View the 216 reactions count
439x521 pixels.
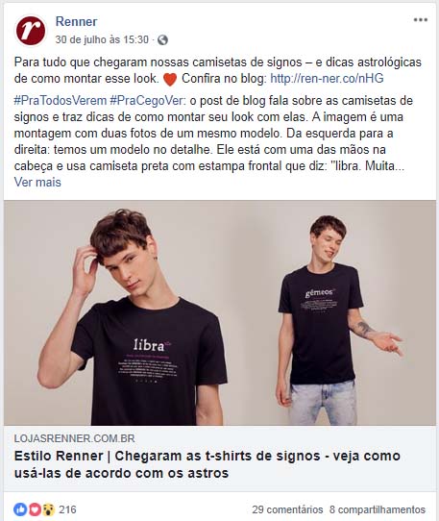click(67, 509)
